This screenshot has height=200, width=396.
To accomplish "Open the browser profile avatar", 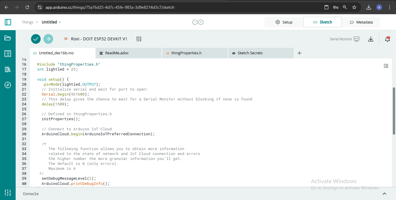I will pyautogui.click(x=379, y=7).
